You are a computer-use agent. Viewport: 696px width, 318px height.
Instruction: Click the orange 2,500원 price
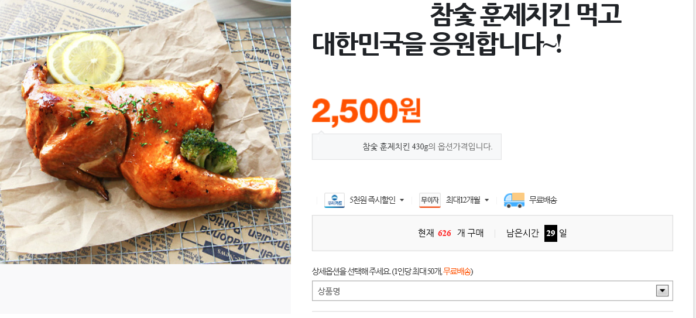coord(366,111)
